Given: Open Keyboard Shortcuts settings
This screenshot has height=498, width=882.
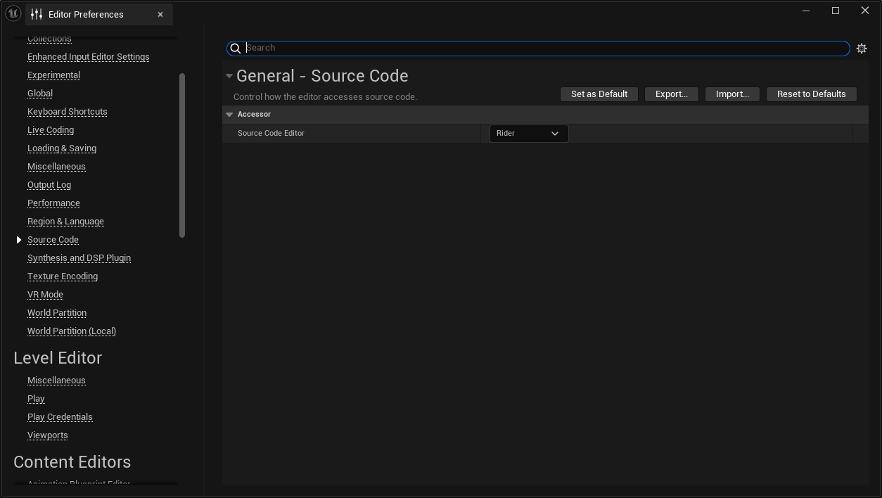Looking at the screenshot, I should [x=68, y=112].
